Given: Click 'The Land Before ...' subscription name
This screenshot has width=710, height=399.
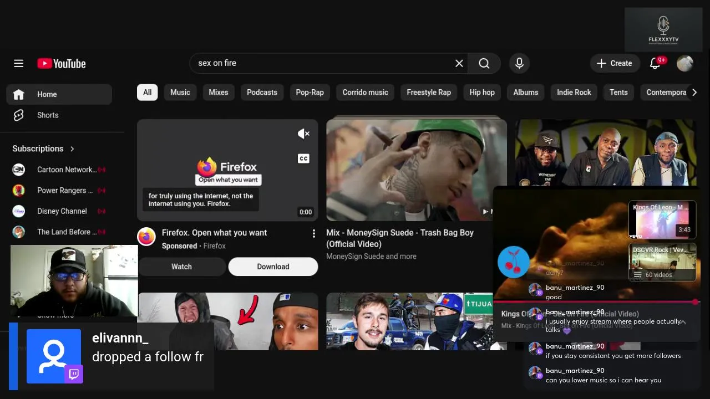Looking at the screenshot, I should [67, 232].
